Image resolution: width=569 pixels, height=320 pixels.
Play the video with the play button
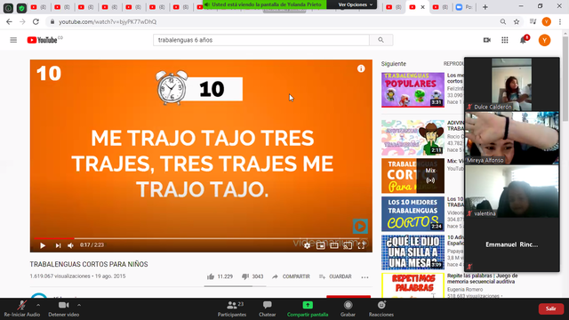[43, 245]
